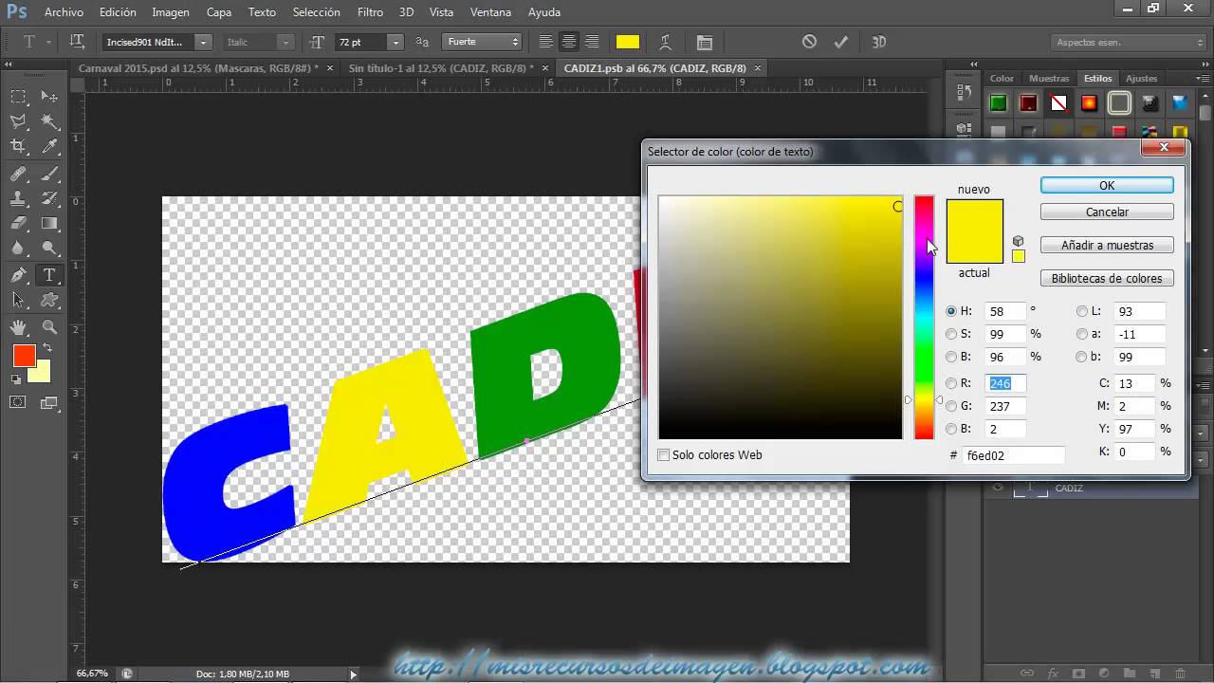Open the Capa menu
The width and height of the screenshot is (1214, 683).
(x=219, y=12)
